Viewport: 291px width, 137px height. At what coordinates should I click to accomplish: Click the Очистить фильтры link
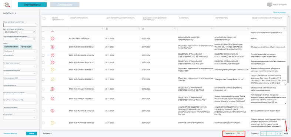tap(10, 133)
